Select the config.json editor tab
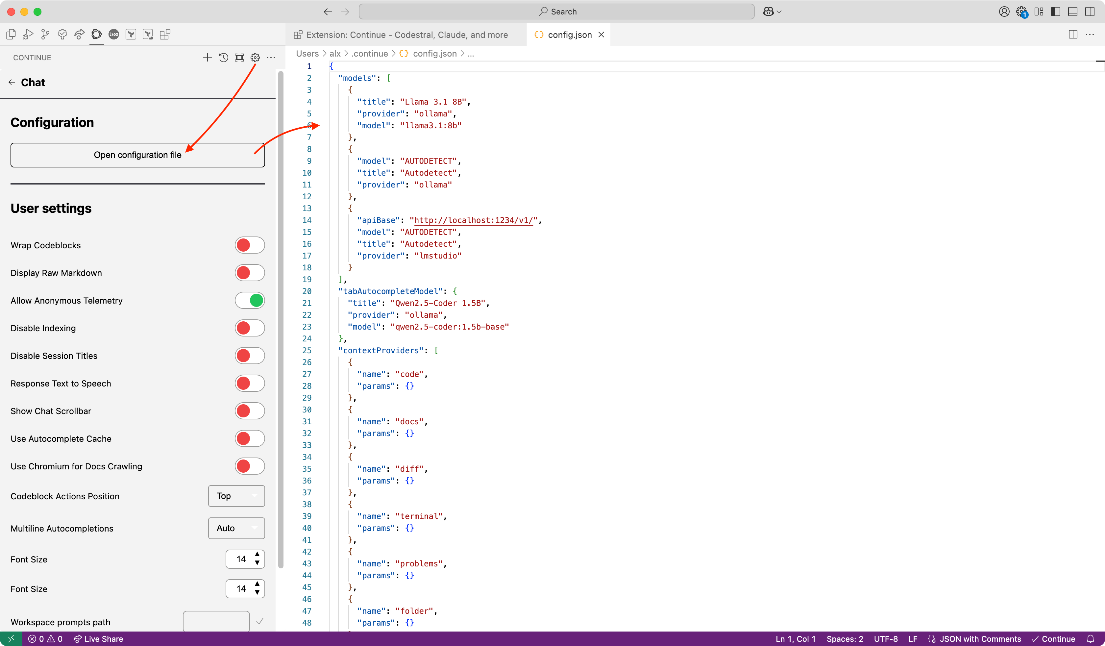Image resolution: width=1105 pixels, height=646 pixels. point(569,35)
